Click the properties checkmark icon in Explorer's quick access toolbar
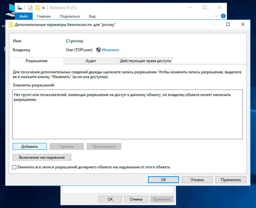 [x=30, y=7]
